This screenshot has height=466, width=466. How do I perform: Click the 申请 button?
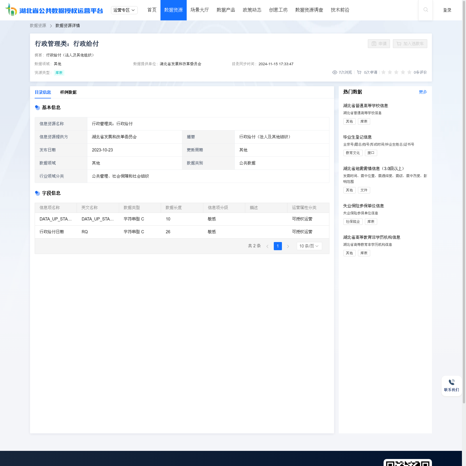point(379,44)
